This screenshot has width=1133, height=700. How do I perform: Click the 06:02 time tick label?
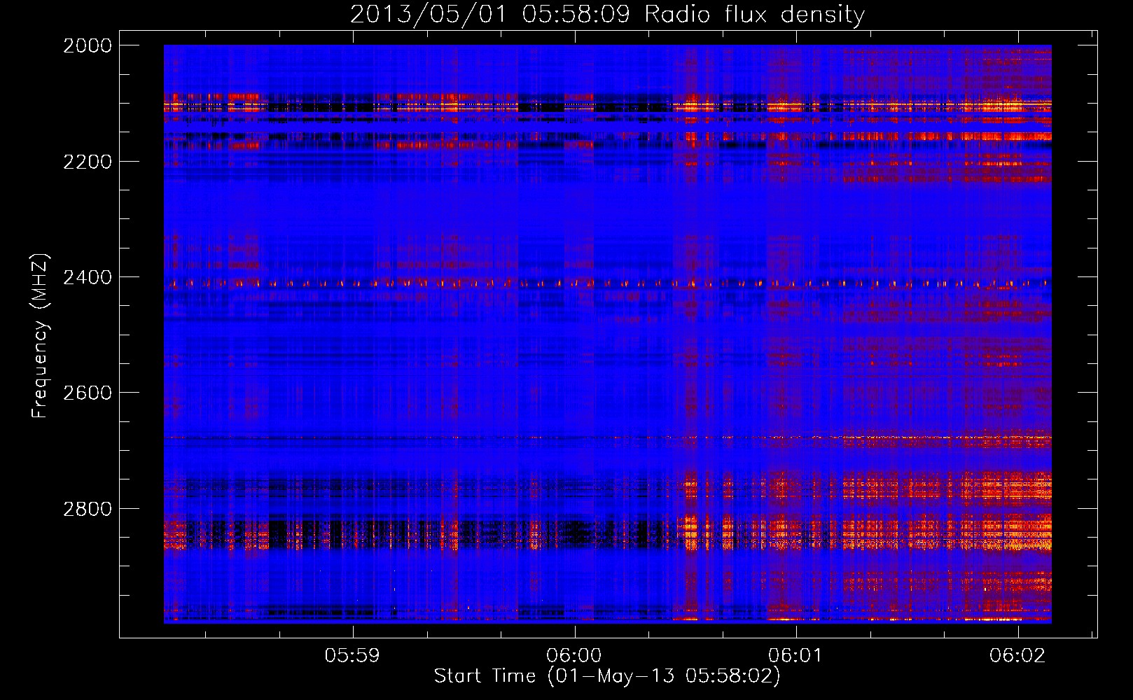[1017, 655]
